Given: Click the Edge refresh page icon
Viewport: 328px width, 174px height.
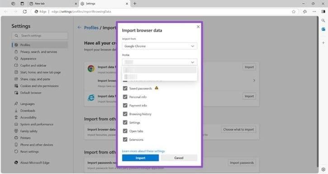Looking at the screenshot, I should pyautogui.click(x=25, y=11).
